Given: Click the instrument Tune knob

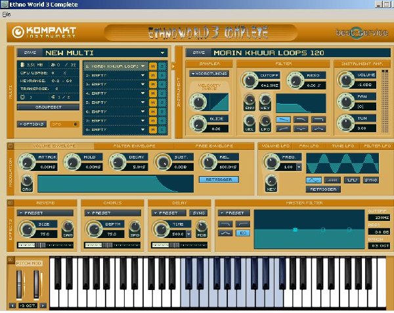Looking at the screenshot, I should (346, 123).
